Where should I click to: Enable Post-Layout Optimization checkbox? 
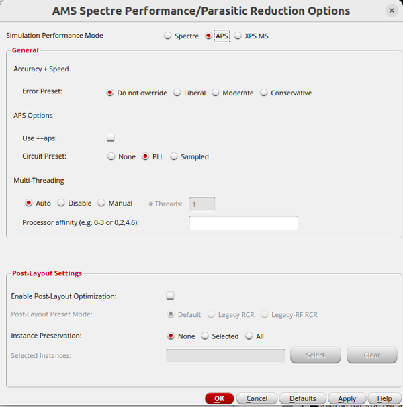[170, 296]
